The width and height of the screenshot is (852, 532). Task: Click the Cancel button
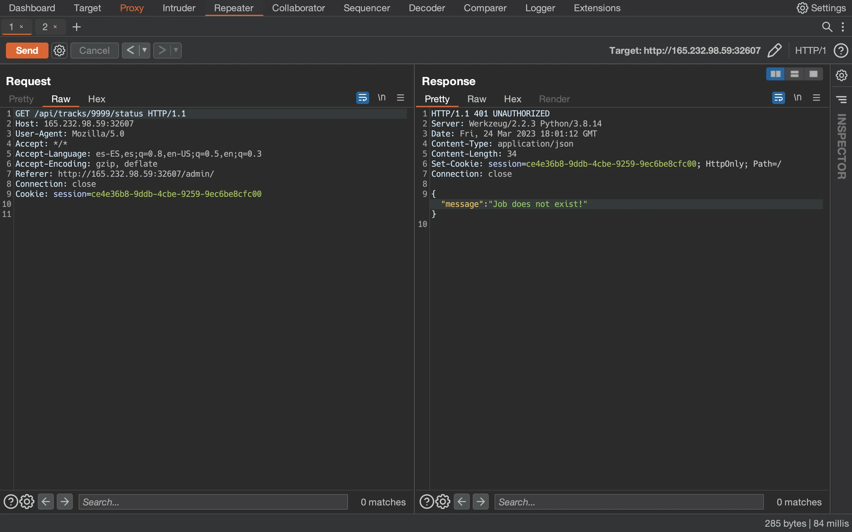94,50
